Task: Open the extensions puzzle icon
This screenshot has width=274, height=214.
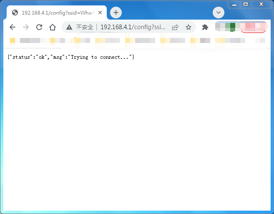Action: click(205, 27)
